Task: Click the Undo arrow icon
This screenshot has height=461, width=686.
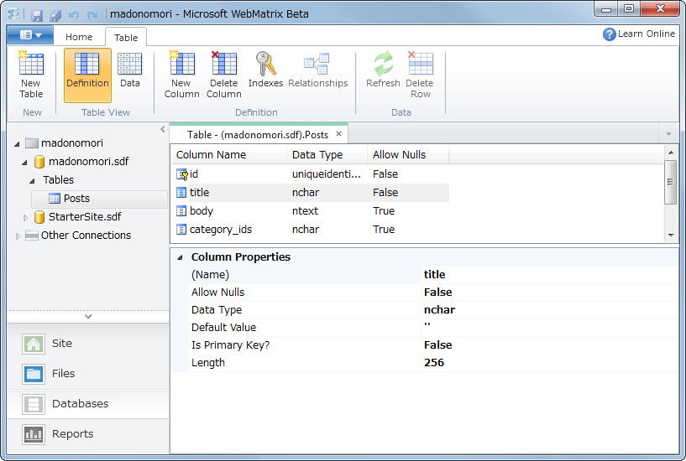Action: [x=74, y=16]
